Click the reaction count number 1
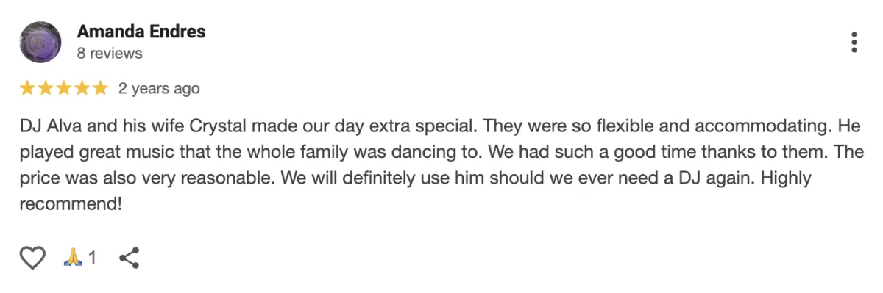Viewport: 883px width, 293px height. (x=92, y=258)
